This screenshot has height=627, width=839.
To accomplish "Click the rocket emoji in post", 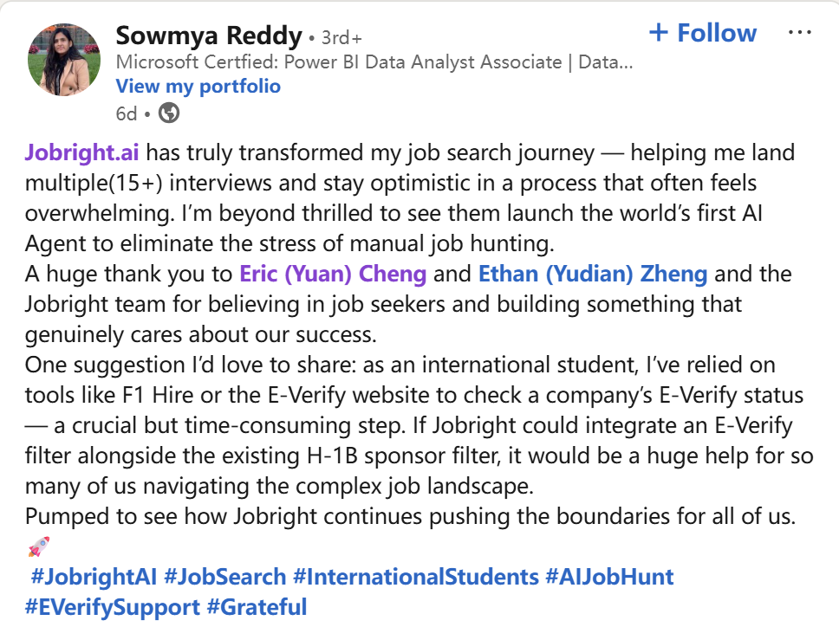I will tap(38, 546).
